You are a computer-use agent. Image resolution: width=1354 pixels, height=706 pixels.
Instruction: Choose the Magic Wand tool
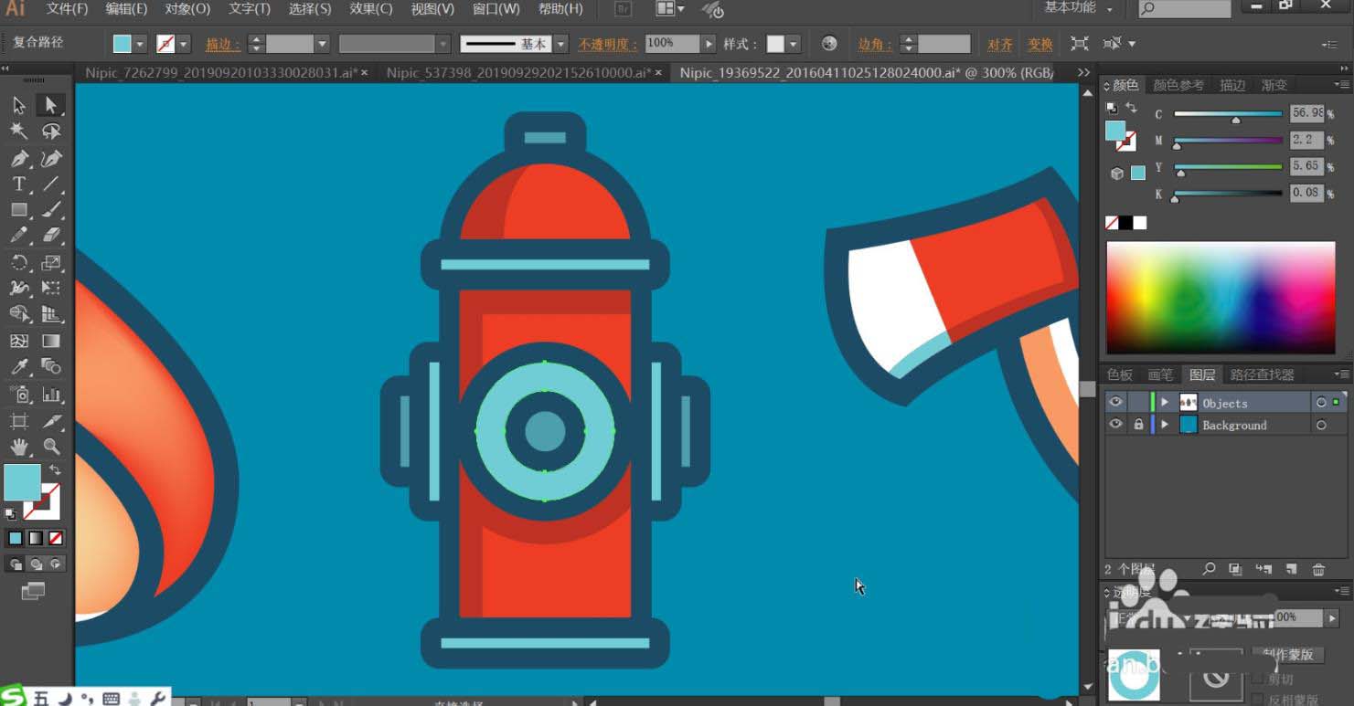[19, 132]
